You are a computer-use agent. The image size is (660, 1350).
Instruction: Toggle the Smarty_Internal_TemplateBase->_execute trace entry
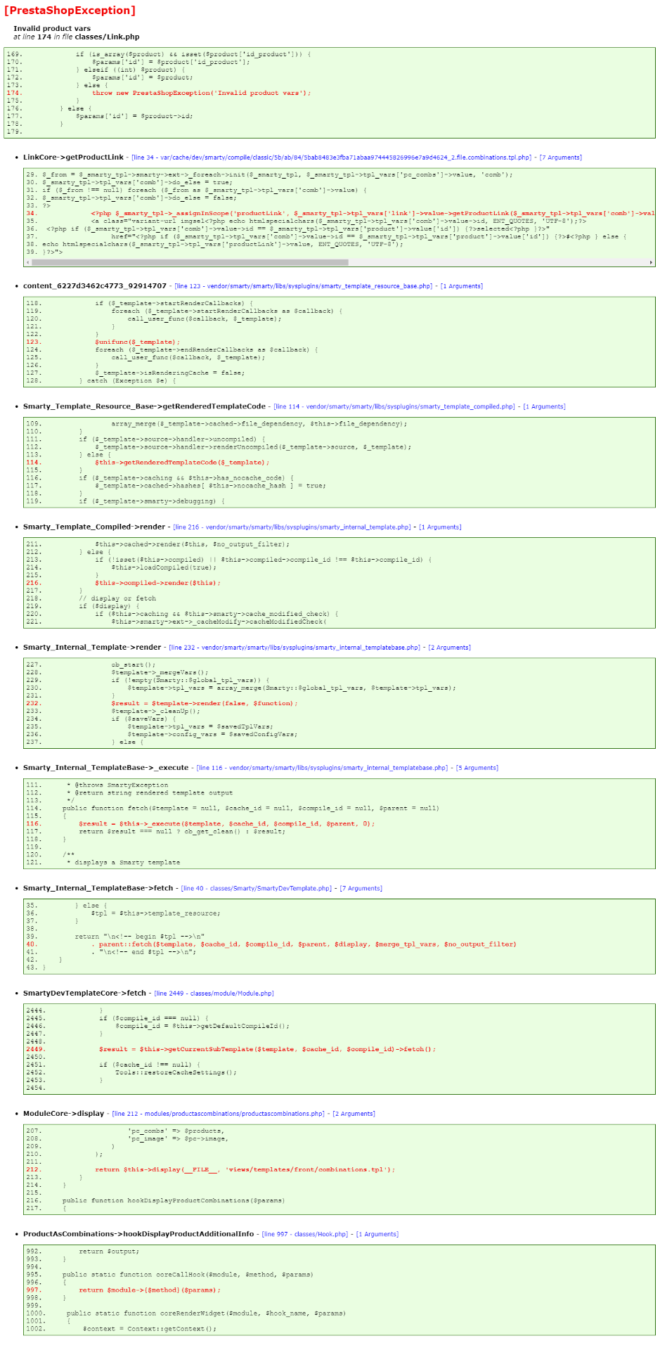pyautogui.click(x=106, y=768)
